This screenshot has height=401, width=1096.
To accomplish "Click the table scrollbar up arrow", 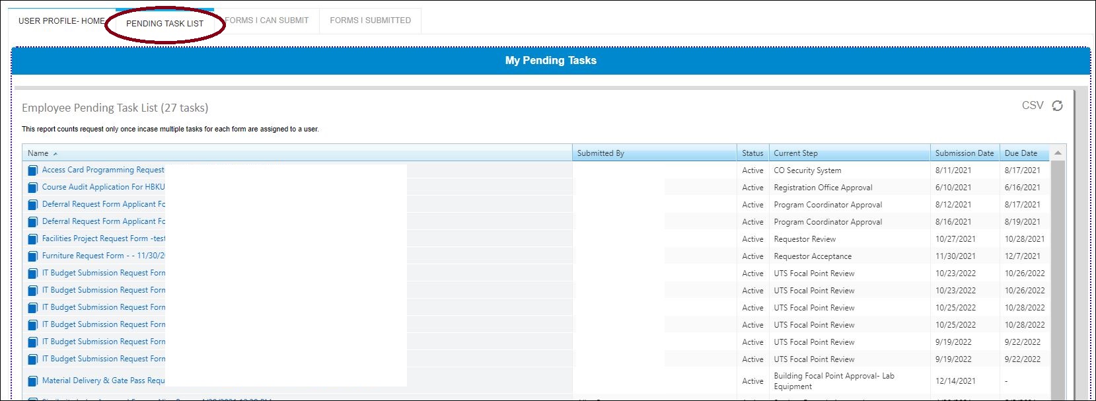I will click(x=1058, y=153).
